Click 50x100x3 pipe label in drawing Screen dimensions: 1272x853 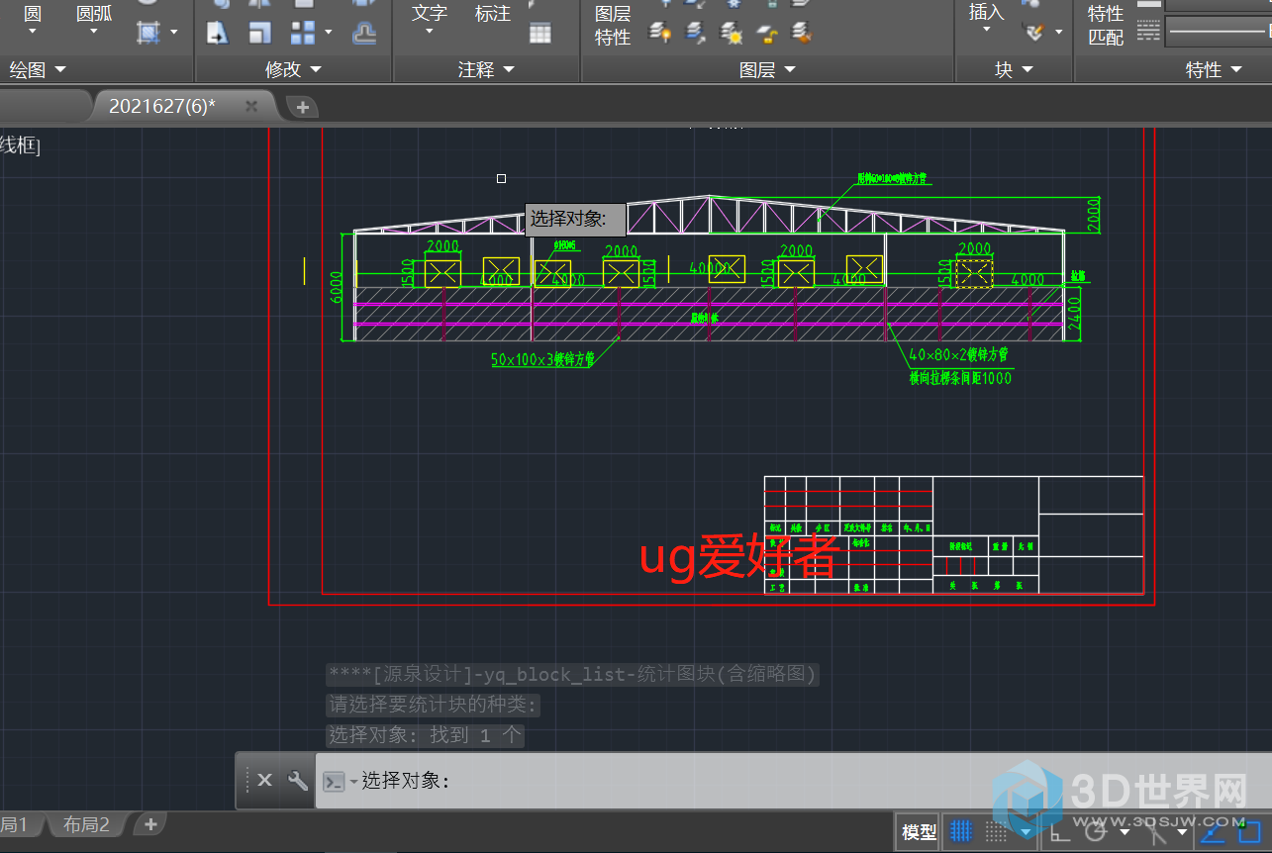click(x=542, y=360)
